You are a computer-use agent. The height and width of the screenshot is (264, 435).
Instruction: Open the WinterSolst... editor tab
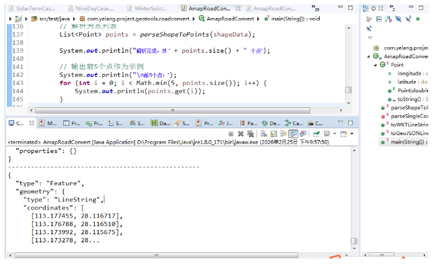pos(147,8)
